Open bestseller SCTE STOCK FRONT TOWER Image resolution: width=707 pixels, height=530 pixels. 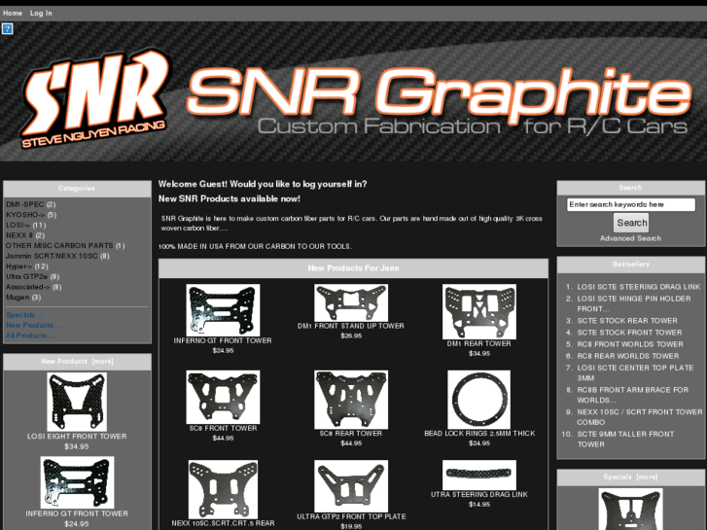[629, 333]
